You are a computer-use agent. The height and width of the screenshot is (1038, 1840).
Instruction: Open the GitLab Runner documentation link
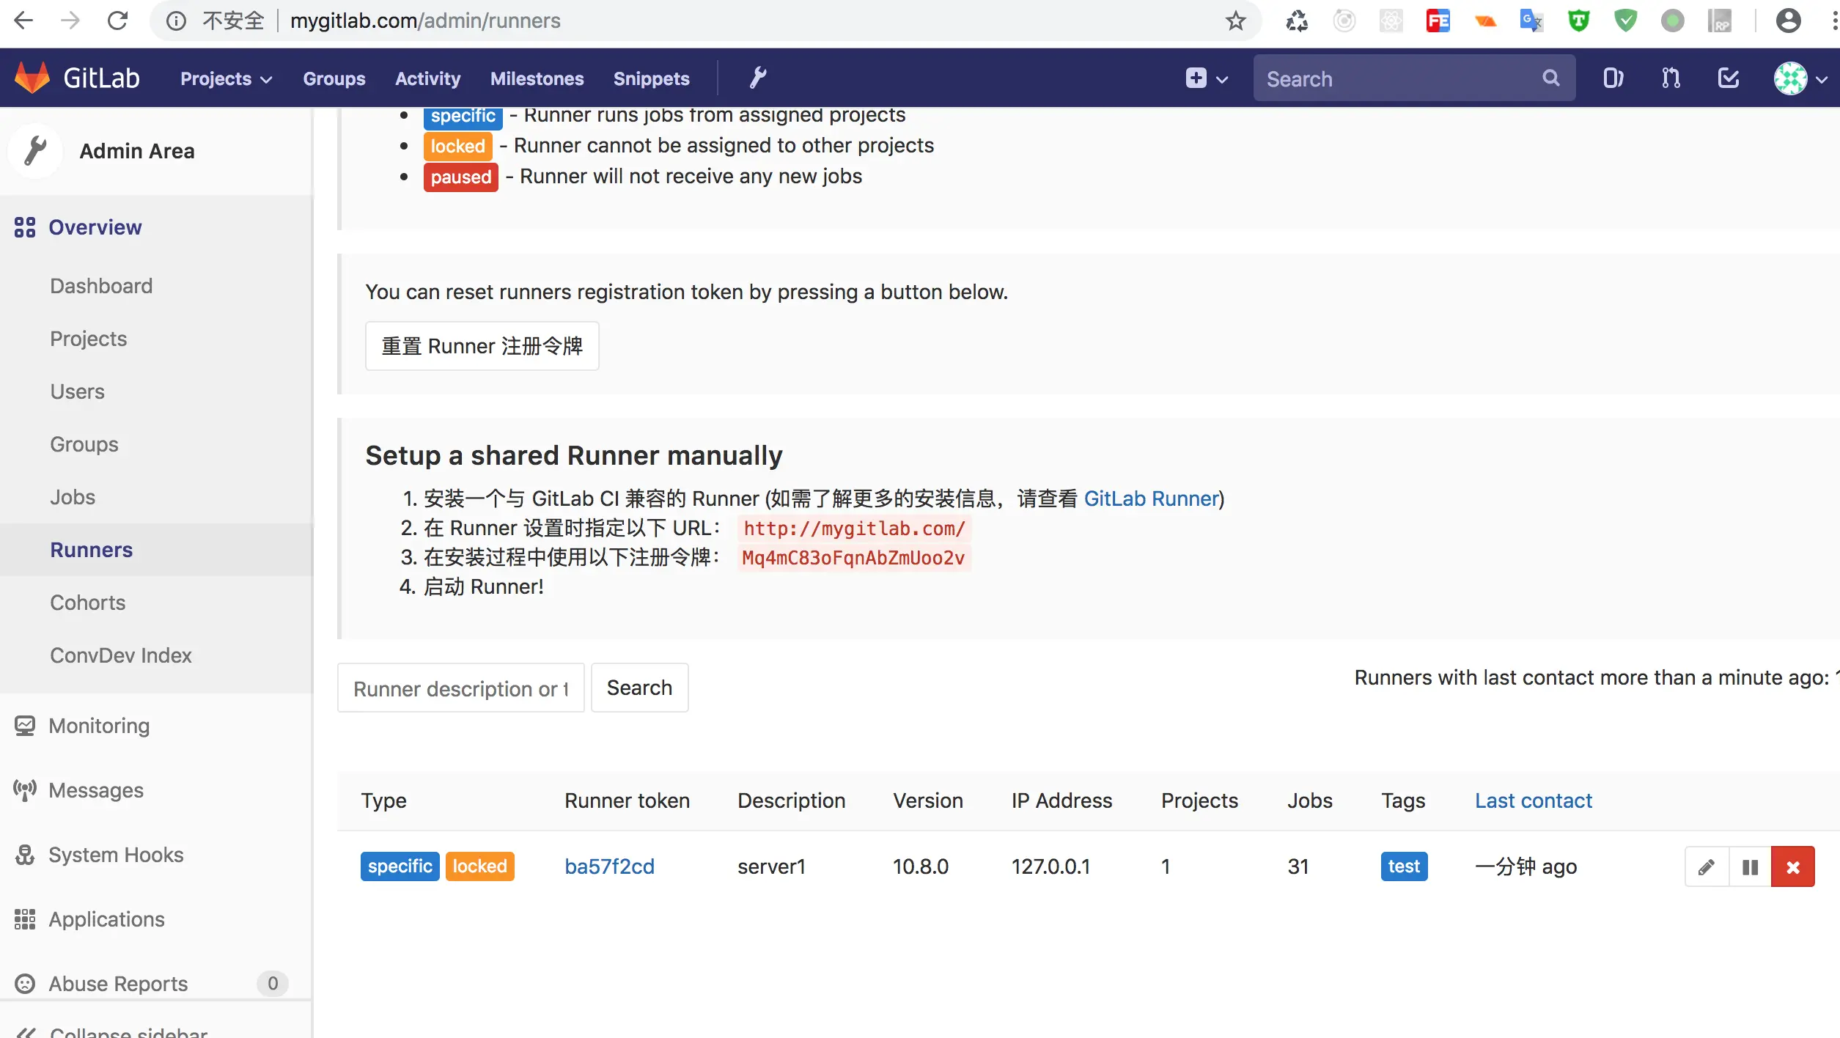[1151, 498]
